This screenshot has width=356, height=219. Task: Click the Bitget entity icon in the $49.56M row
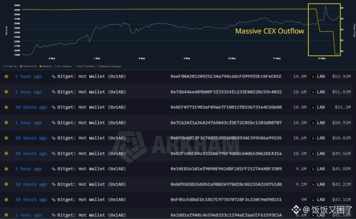coord(54,153)
